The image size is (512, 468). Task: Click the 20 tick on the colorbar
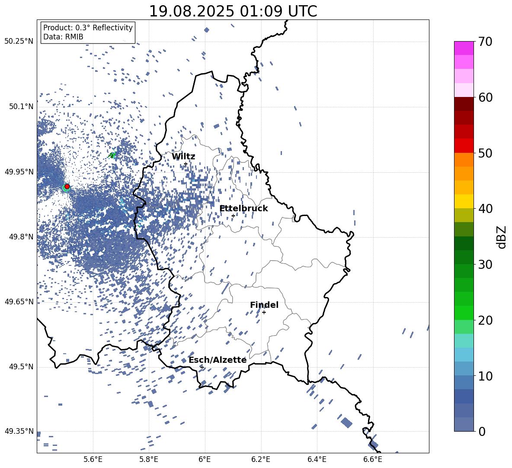pos(485,320)
